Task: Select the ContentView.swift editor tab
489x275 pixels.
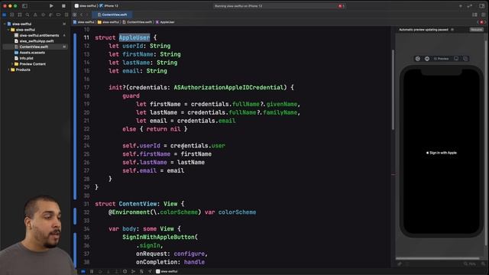Action: [x=112, y=15]
